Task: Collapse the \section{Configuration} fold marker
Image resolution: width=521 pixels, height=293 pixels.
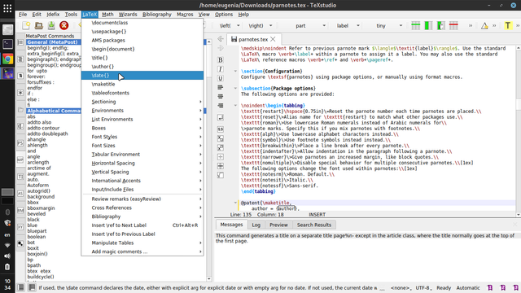Action: tap(235, 71)
